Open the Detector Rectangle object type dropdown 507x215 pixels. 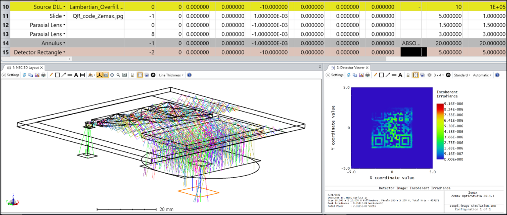tap(64, 52)
